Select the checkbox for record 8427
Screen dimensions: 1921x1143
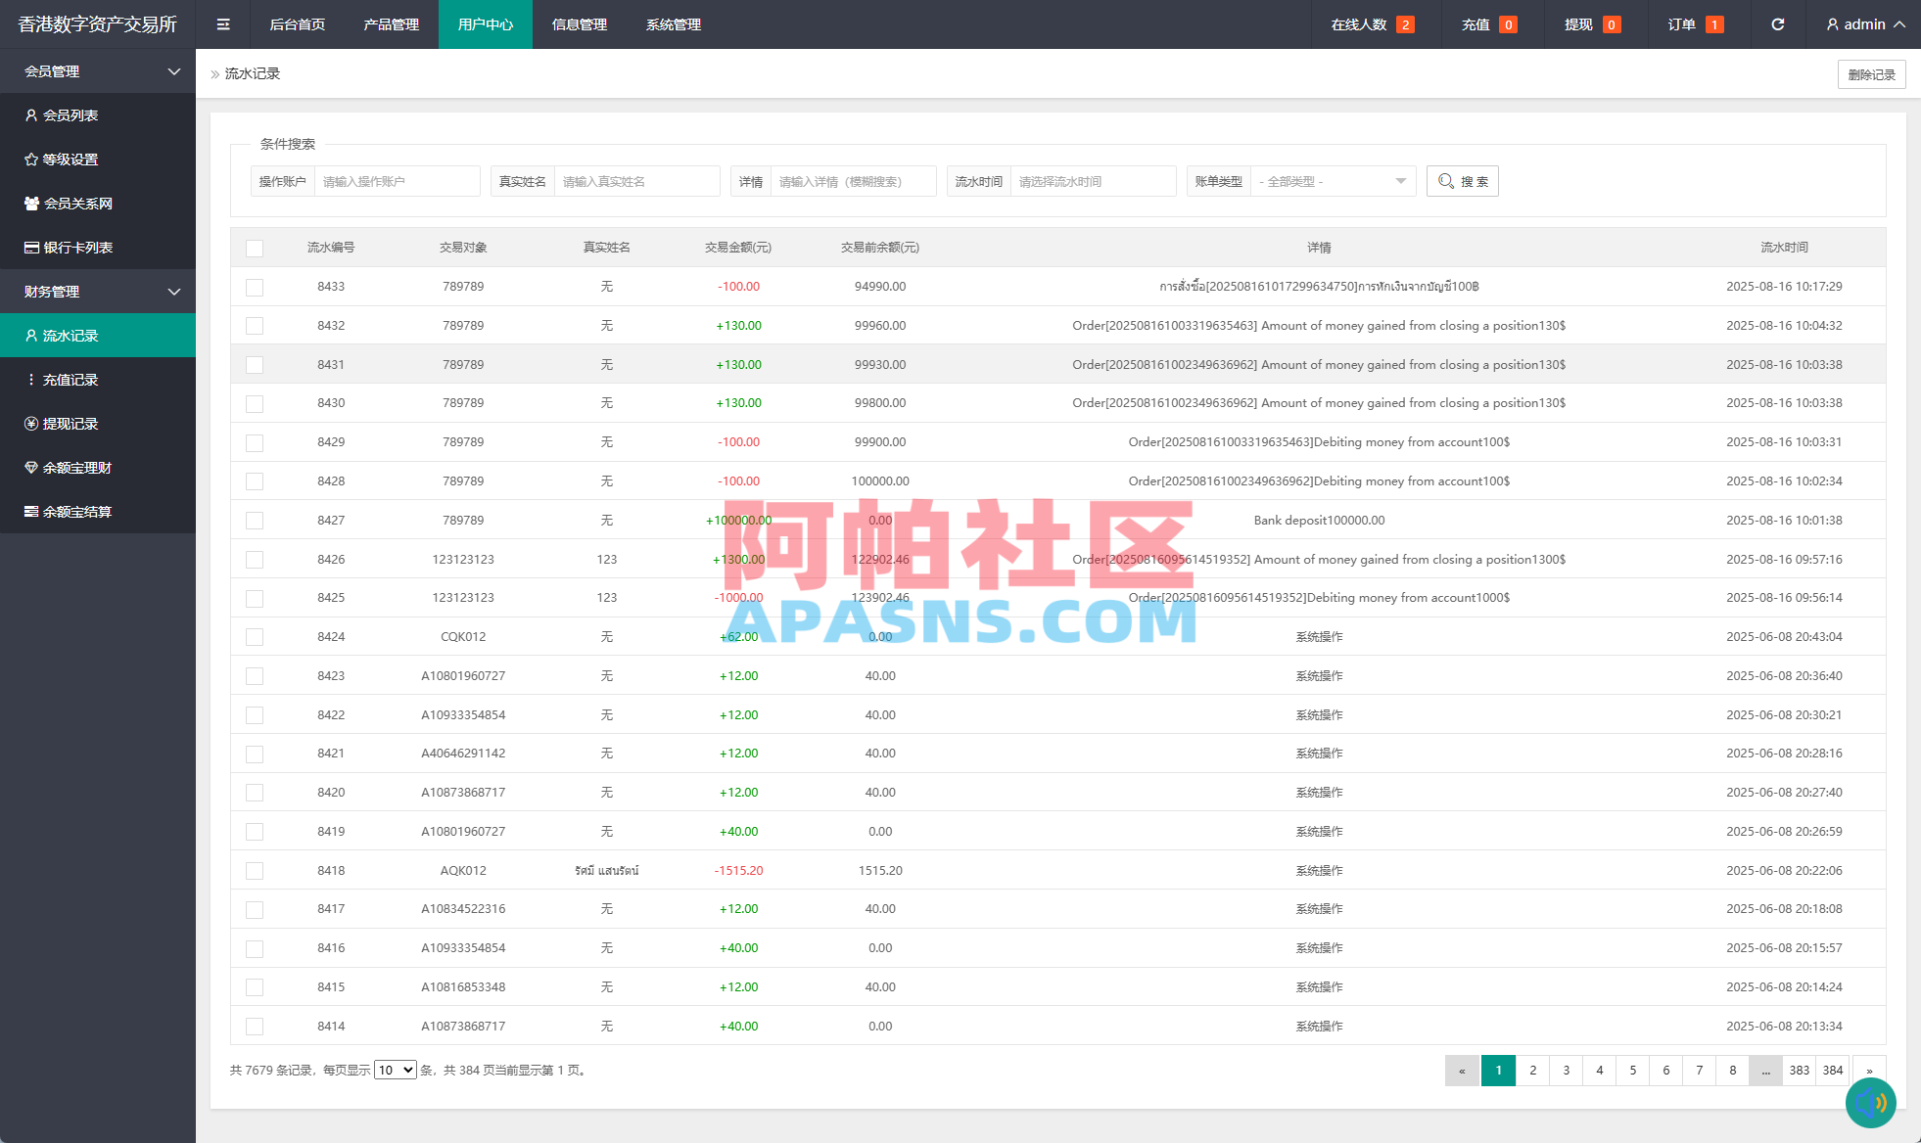point(255,520)
